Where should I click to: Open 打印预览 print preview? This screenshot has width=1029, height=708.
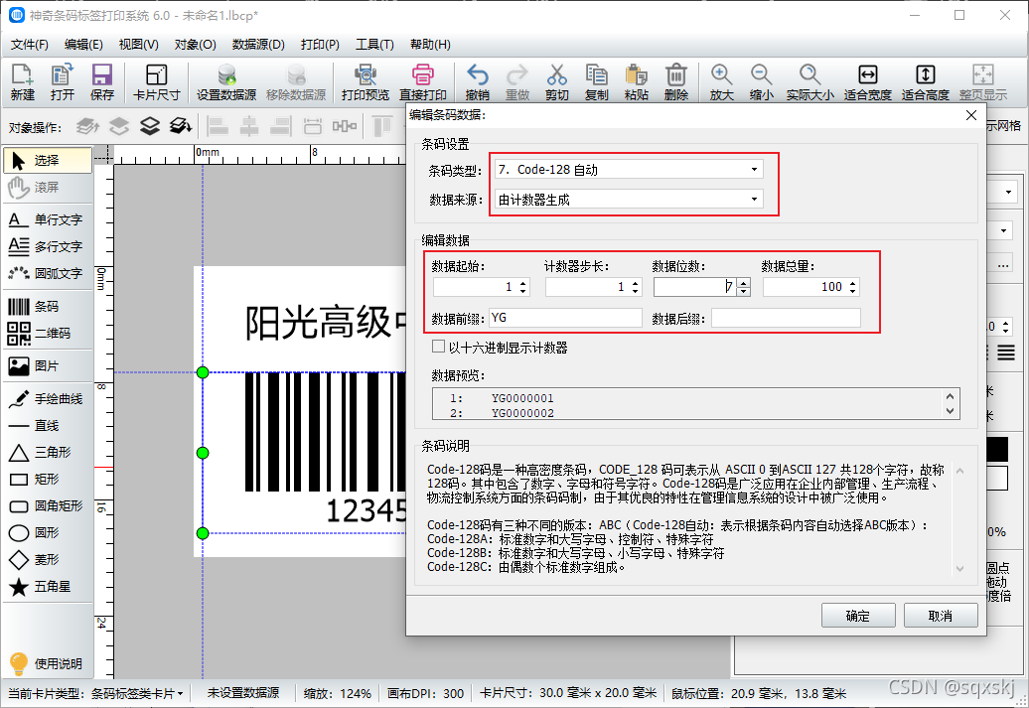tap(365, 82)
